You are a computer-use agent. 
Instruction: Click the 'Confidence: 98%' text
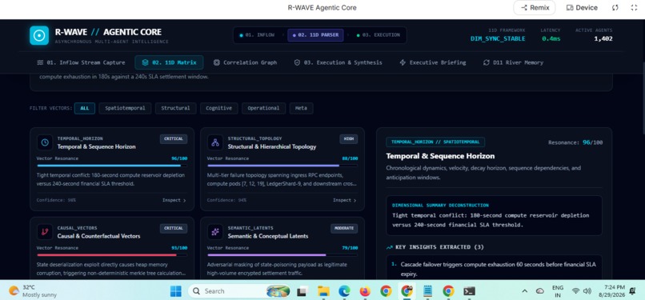coord(56,200)
